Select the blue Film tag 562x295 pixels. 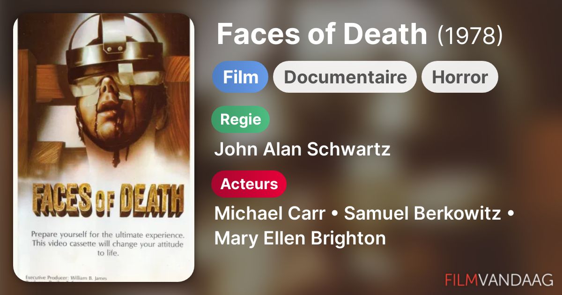240,77
